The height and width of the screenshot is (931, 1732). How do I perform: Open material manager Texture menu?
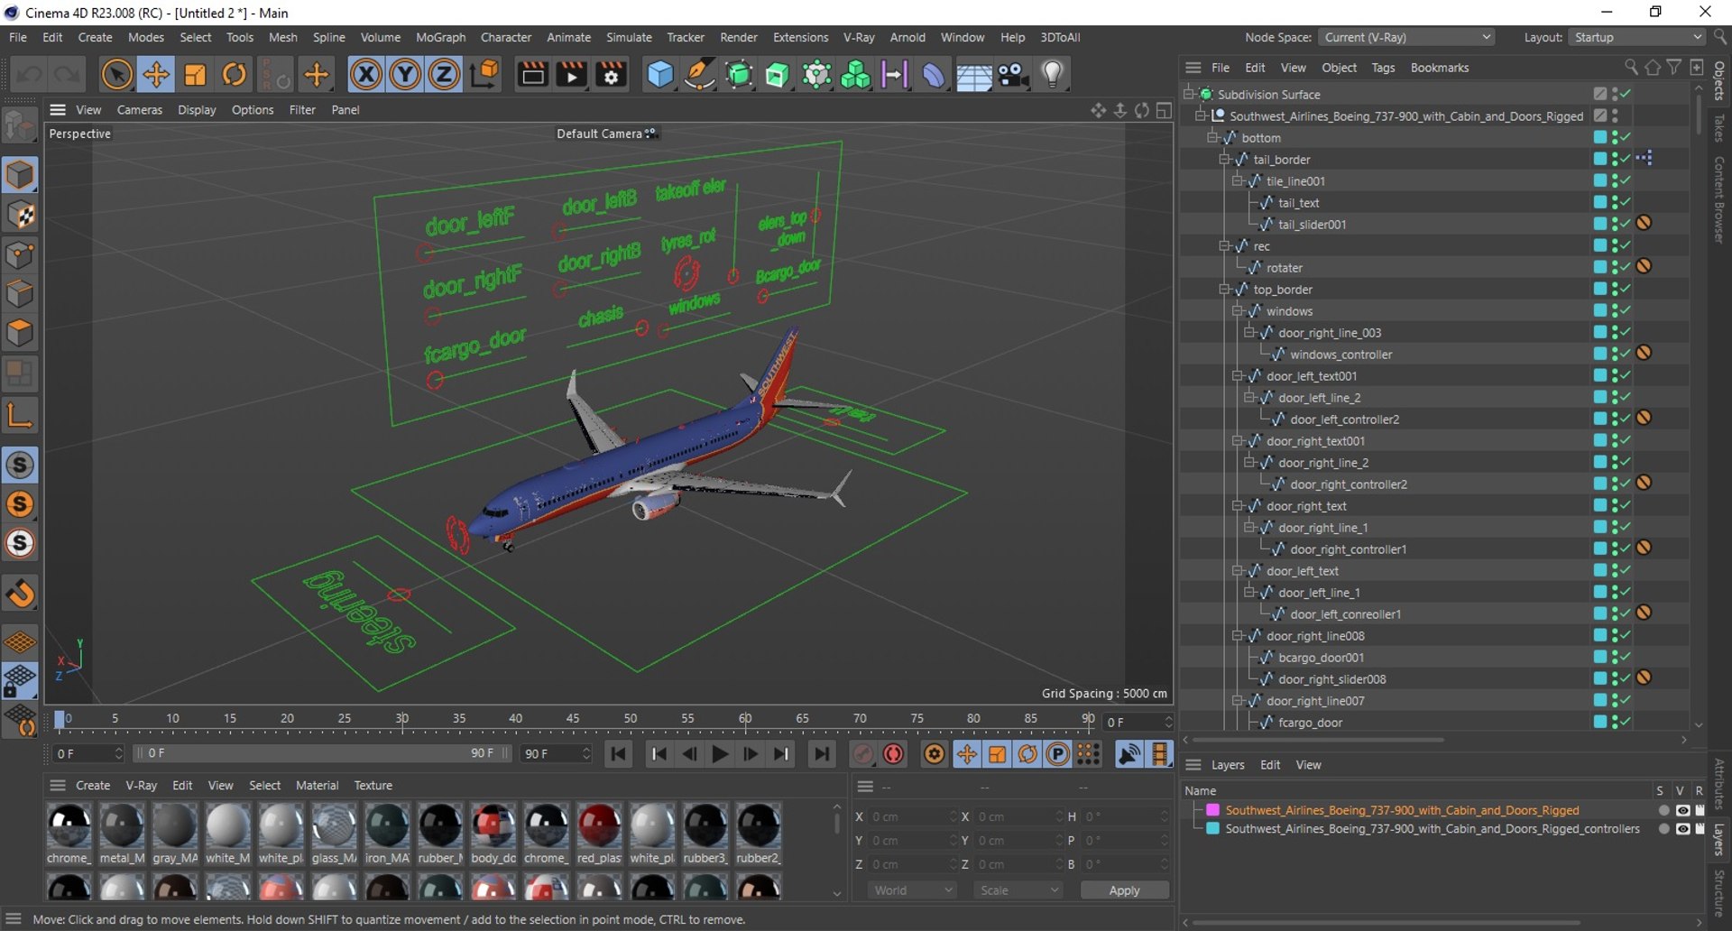[373, 786]
